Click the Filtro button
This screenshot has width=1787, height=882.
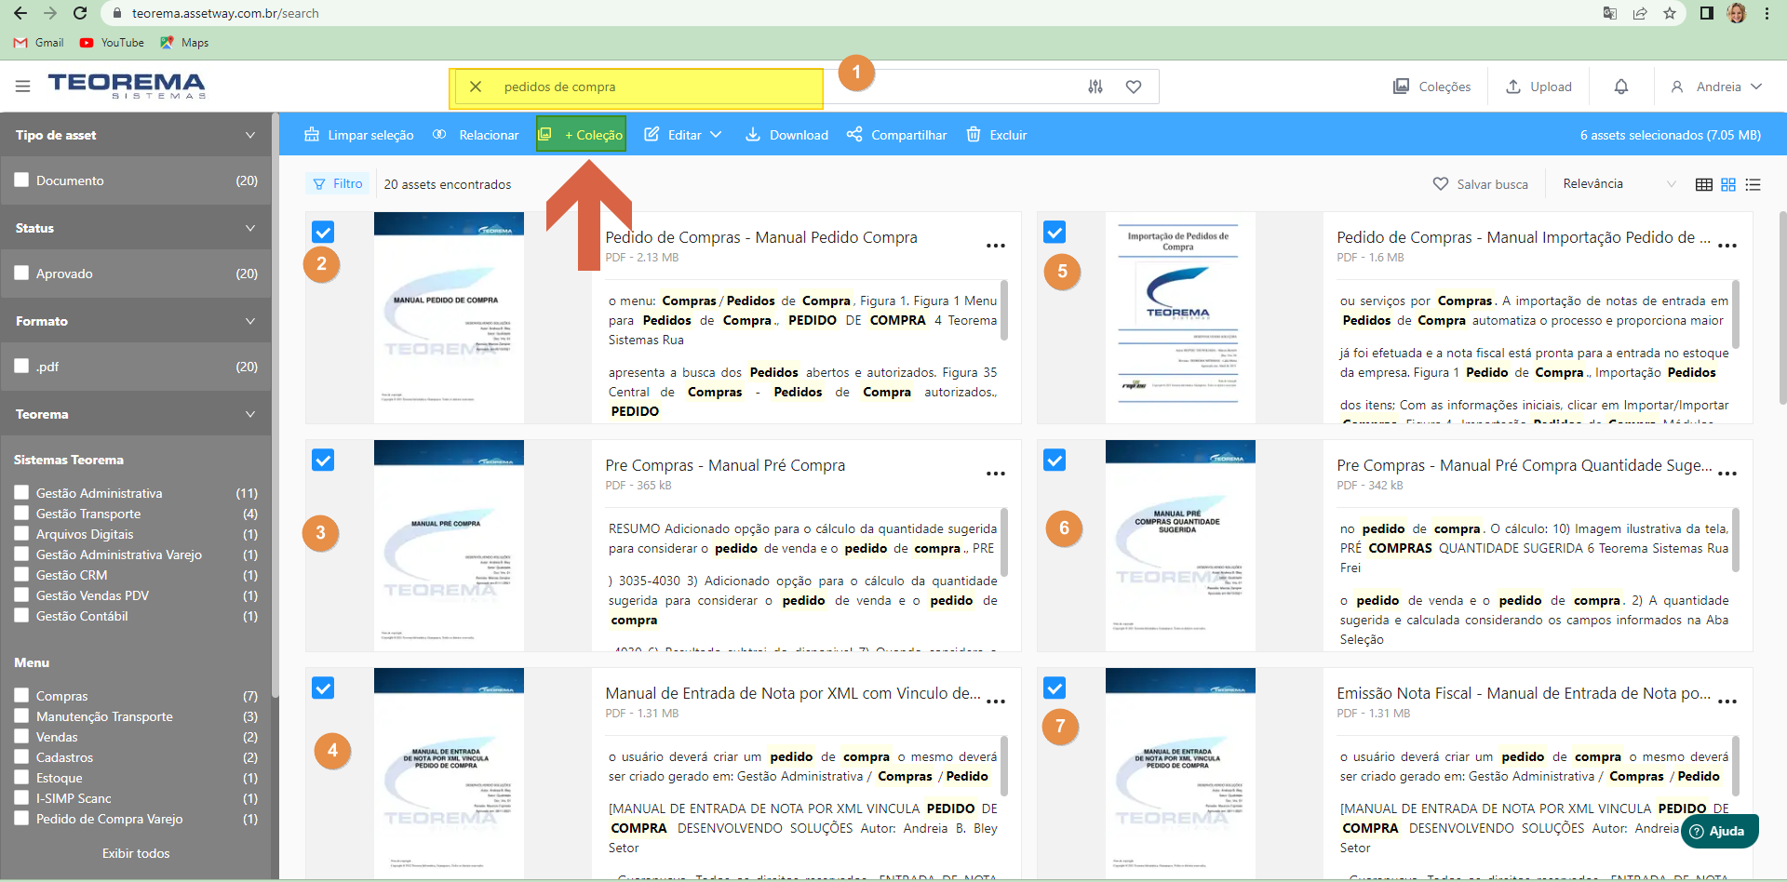pyautogui.click(x=338, y=183)
